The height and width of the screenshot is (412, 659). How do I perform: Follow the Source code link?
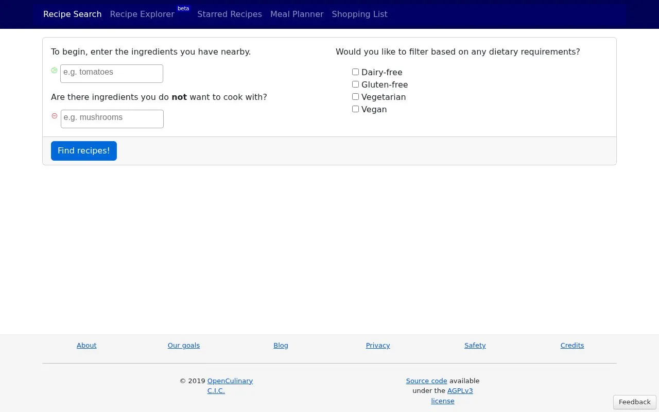tap(426, 381)
